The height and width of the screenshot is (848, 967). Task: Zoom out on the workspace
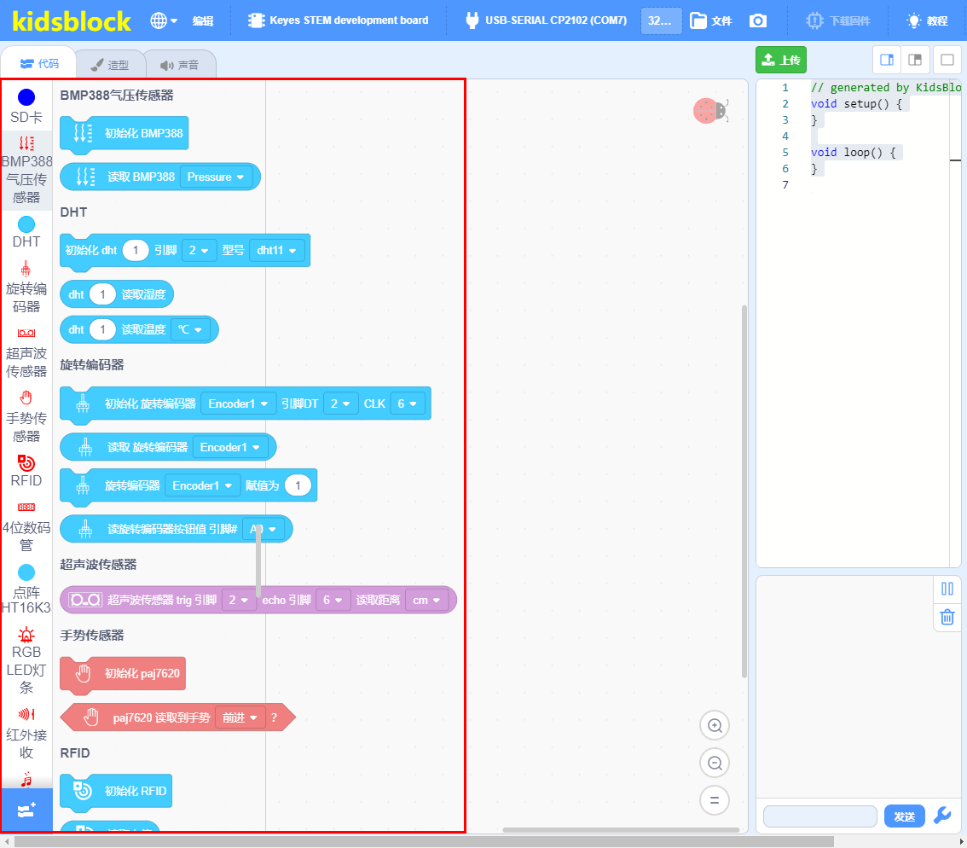[x=715, y=763]
